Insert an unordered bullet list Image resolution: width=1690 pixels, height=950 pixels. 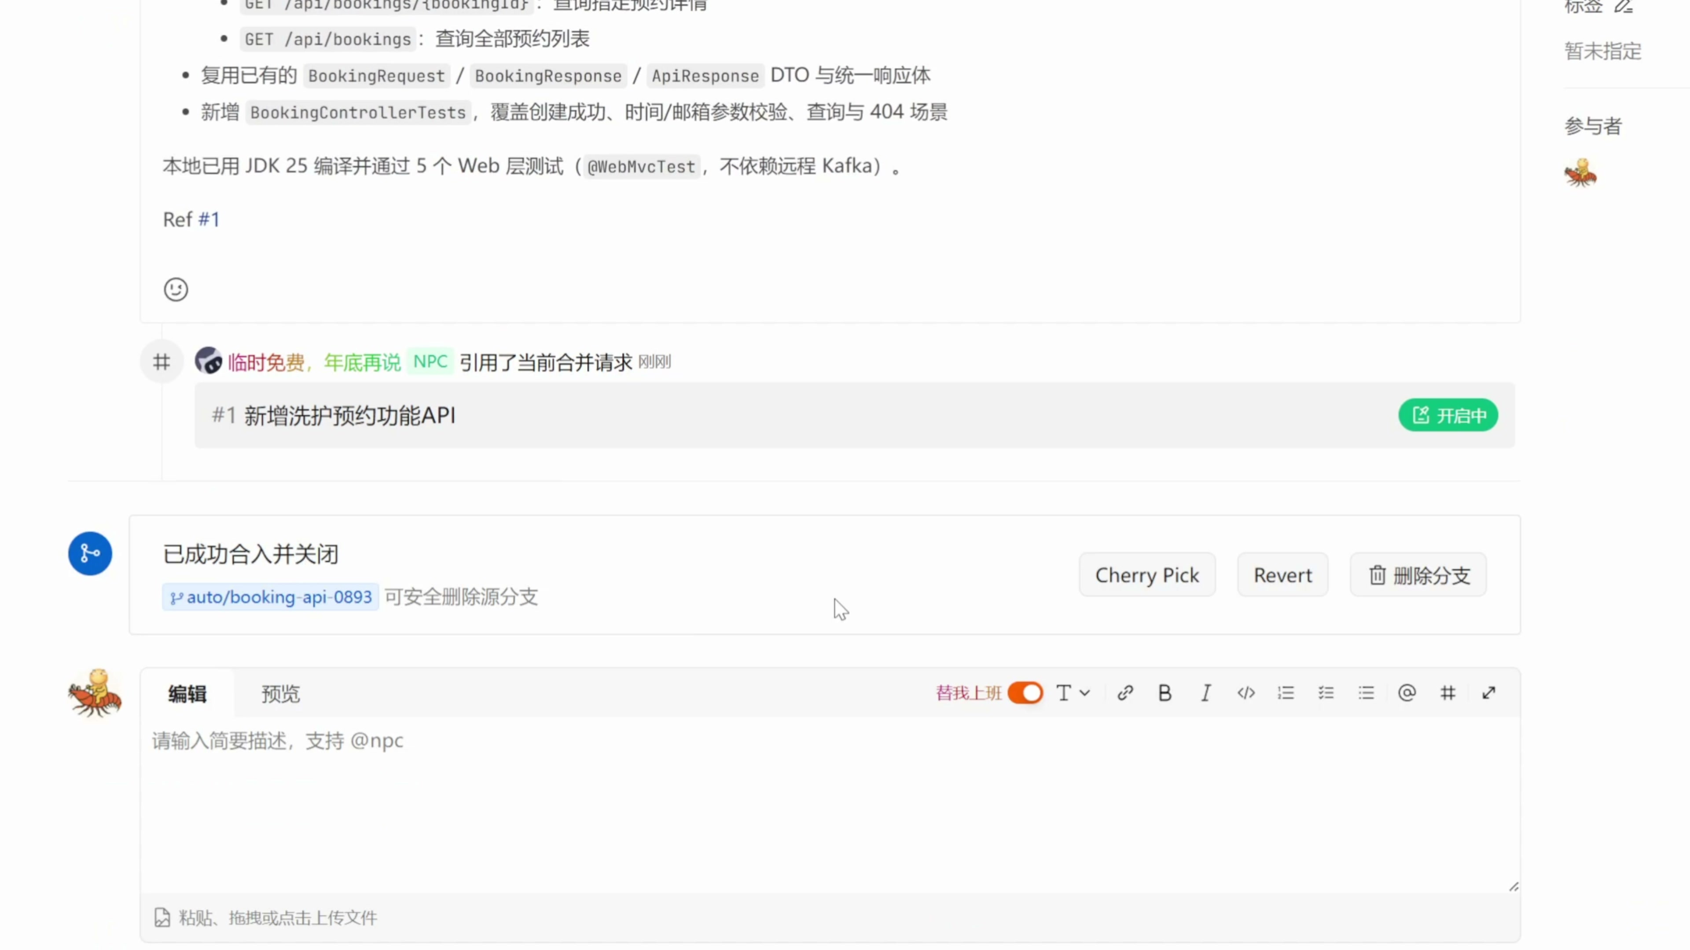click(1367, 693)
